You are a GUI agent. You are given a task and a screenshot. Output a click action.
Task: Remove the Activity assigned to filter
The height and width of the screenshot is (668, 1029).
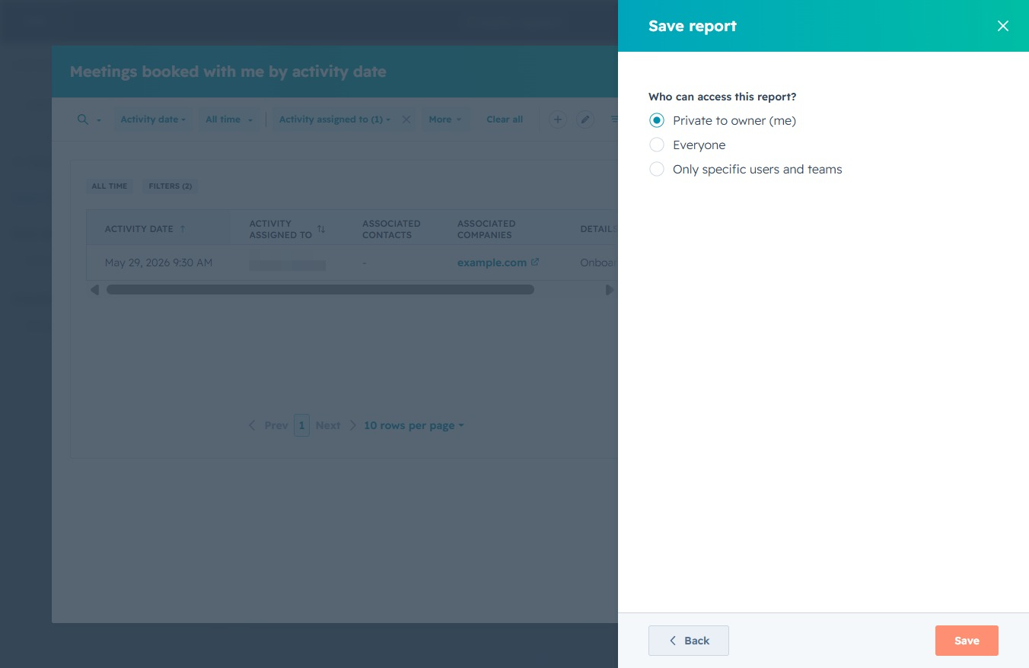coord(406,119)
